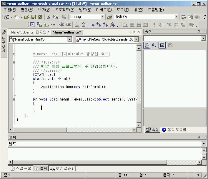Click the output panel scroll right arrow
Viewport: 208px width, 179px height.
pyautogui.click(x=199, y=162)
